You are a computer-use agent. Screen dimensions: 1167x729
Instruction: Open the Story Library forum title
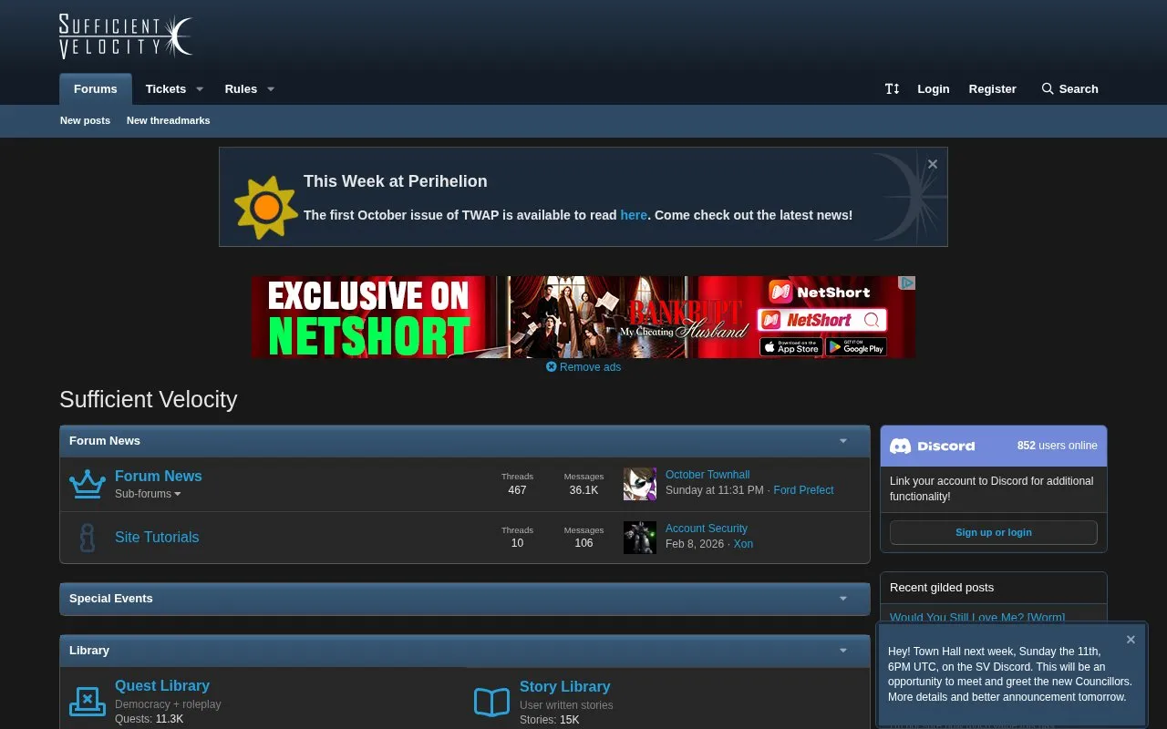tap(564, 687)
